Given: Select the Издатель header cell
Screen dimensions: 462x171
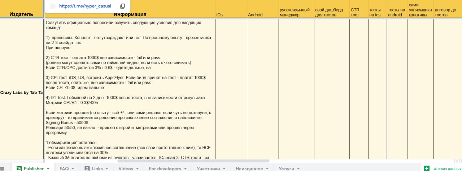Looking at the screenshot, I should point(22,9).
